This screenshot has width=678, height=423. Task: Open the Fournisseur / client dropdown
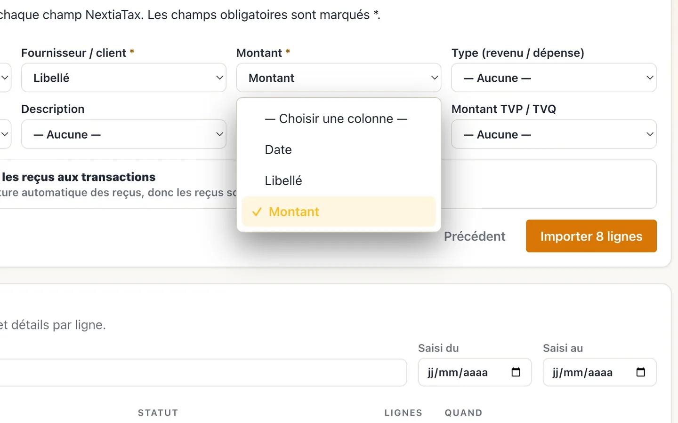tap(124, 78)
